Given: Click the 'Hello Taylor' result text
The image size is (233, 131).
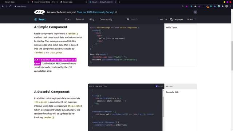Looking at the screenshot, I should tap(171, 28).
